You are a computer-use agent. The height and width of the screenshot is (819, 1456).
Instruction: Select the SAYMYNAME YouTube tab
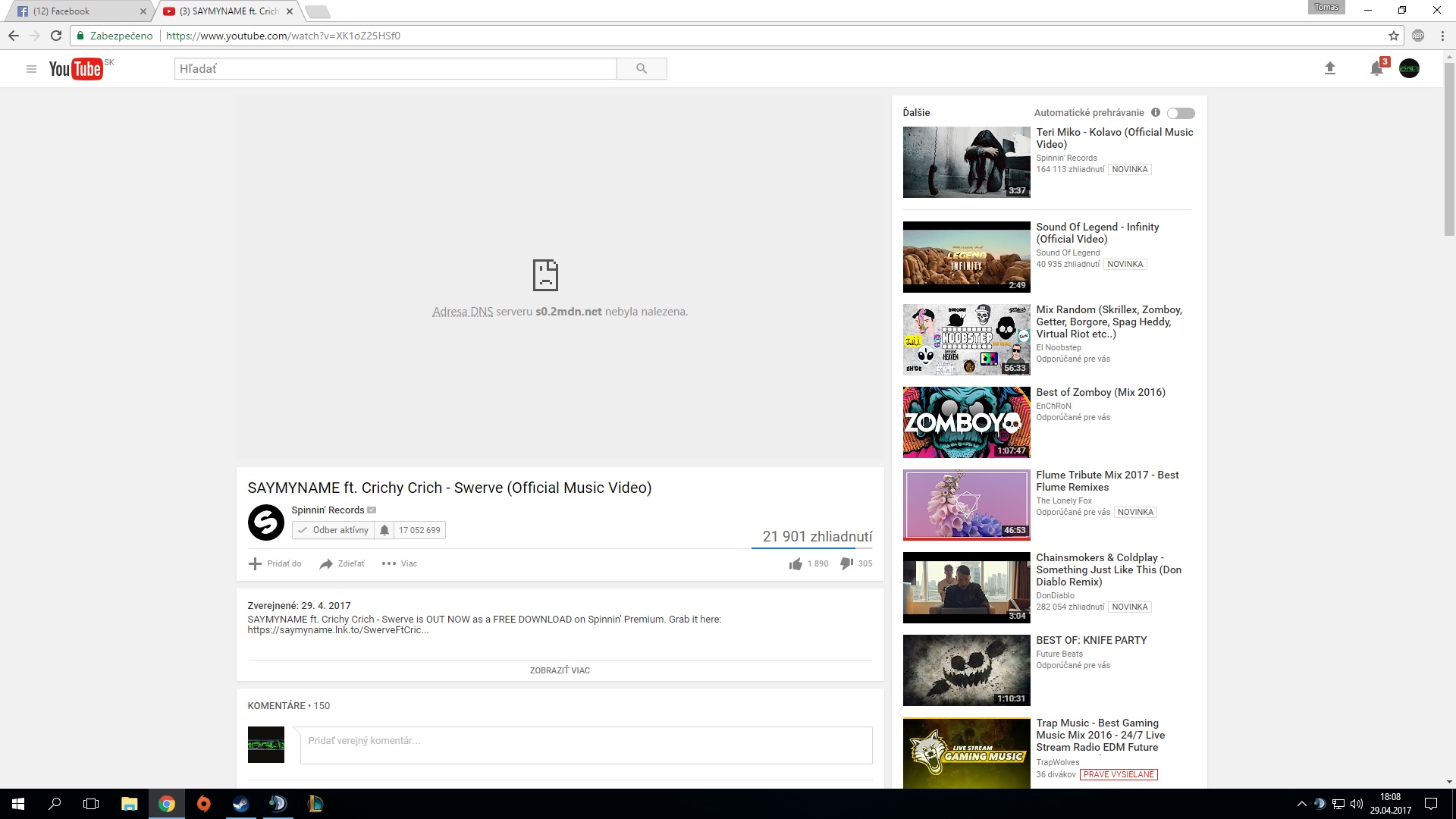click(227, 11)
